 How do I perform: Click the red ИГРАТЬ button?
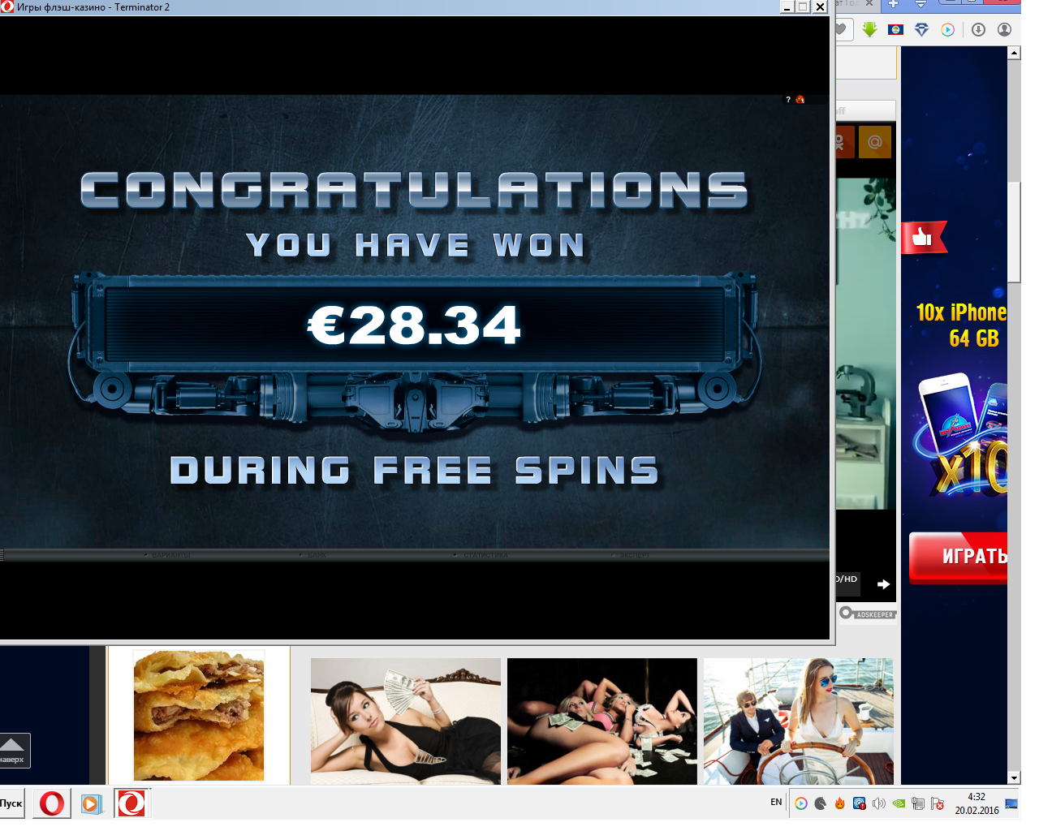pyautogui.click(x=962, y=557)
